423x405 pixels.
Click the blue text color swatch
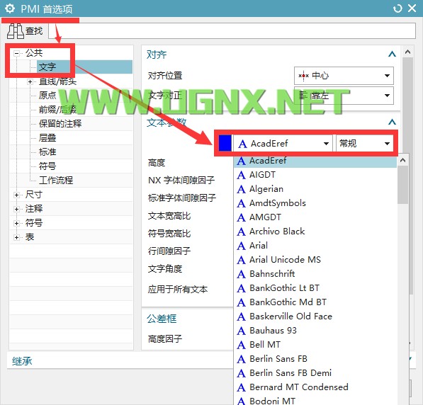[x=225, y=143]
